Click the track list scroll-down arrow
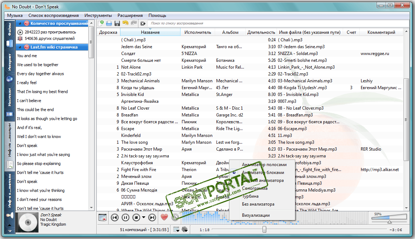The width and height of the screenshot is (415, 239). (406, 208)
